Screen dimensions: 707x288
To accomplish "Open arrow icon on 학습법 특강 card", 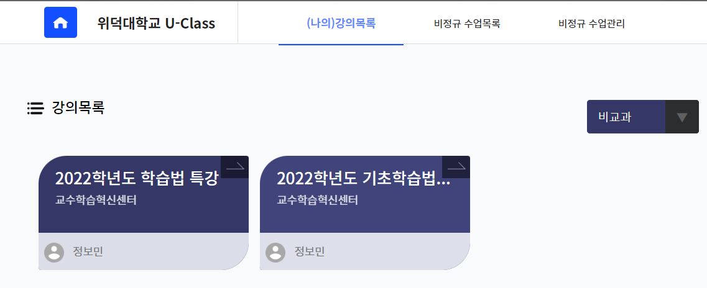I will click(234, 167).
